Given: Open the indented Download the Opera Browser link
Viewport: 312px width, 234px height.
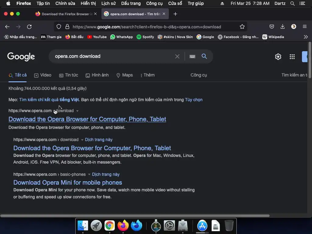Looking at the screenshot, I should [x=92, y=148].
